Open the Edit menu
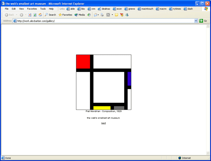211x161 pixels. pos(14,9)
